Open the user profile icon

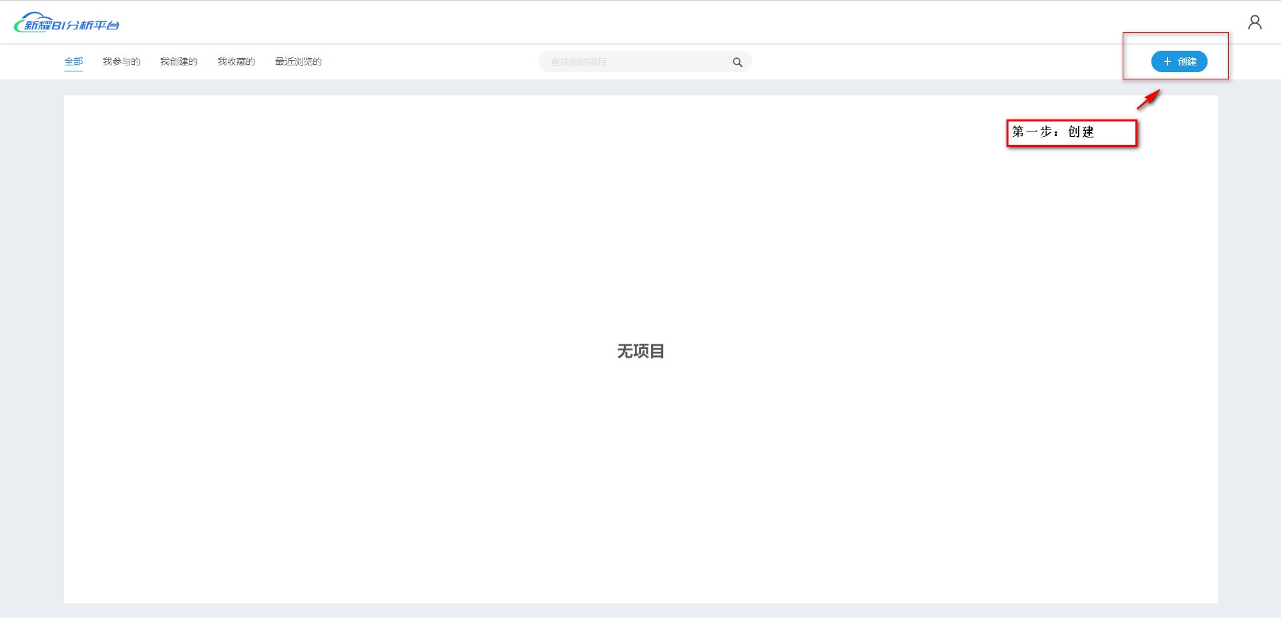coord(1254,23)
